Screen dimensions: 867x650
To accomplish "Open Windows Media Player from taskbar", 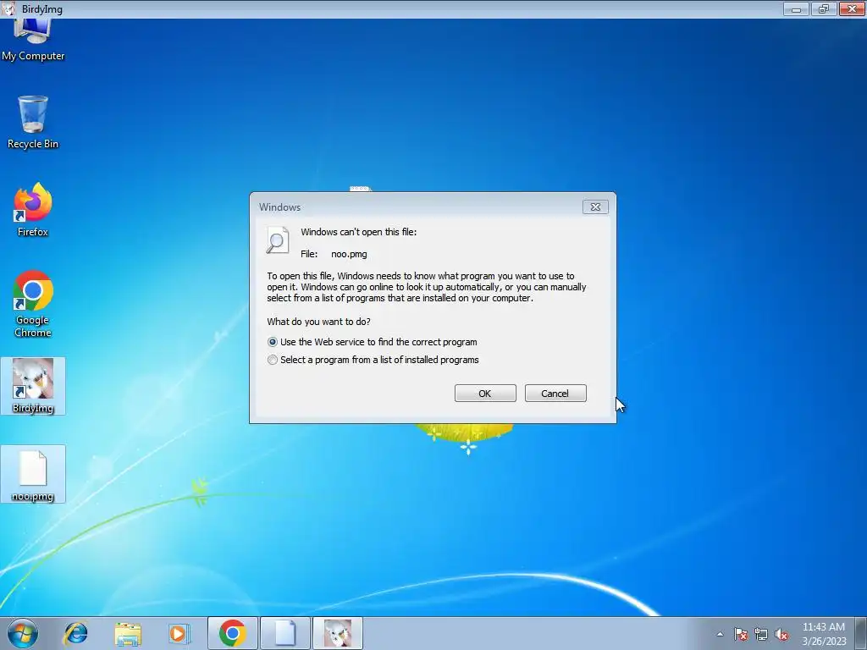I will point(179,633).
